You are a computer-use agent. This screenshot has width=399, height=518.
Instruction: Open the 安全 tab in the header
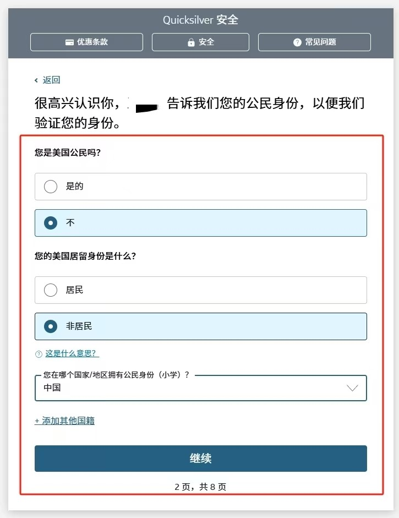200,42
